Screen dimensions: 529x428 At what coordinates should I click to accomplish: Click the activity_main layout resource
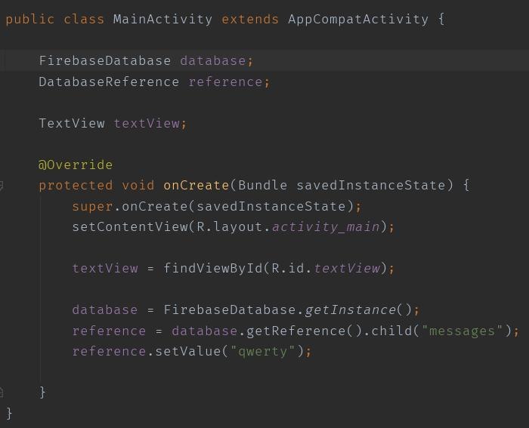pyautogui.click(x=326, y=226)
